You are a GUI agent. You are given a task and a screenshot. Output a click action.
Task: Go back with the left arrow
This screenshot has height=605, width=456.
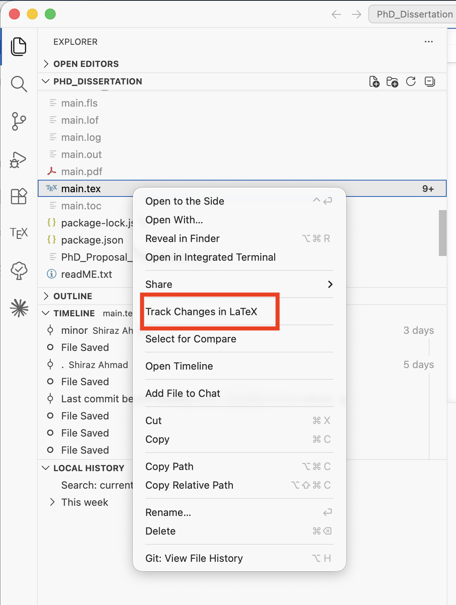point(336,15)
